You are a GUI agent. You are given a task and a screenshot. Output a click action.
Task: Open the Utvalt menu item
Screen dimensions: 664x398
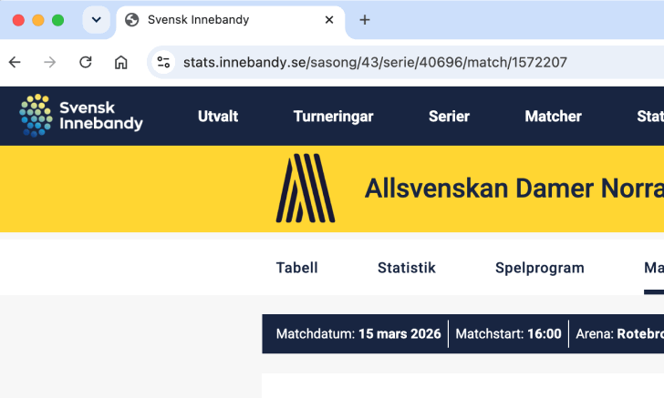(x=218, y=117)
